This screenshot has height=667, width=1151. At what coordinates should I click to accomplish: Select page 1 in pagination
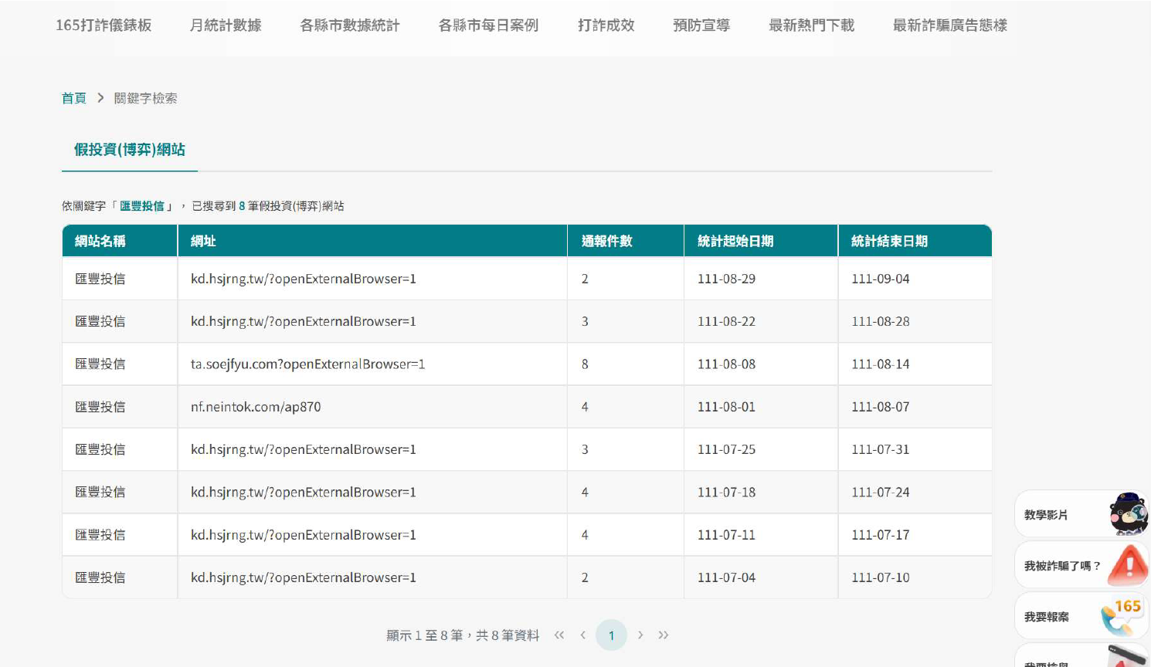[x=611, y=635]
